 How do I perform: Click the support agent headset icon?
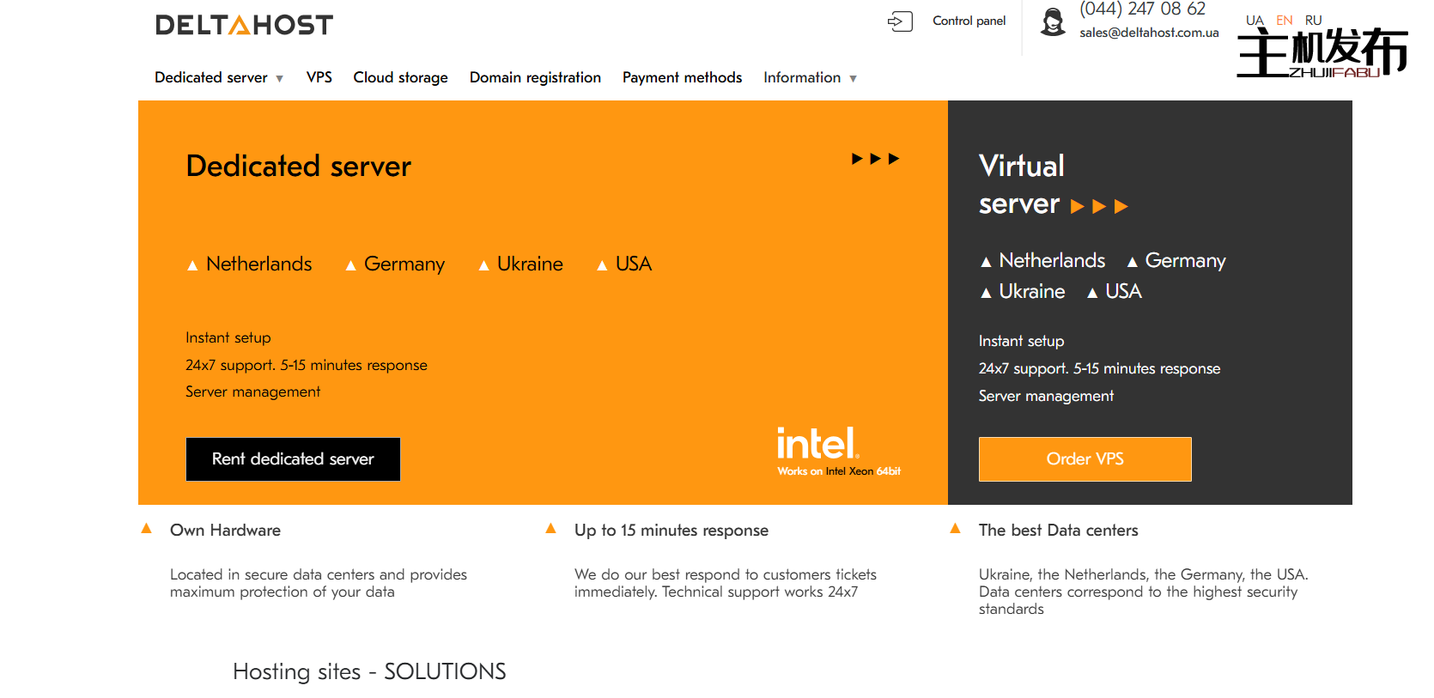tap(1052, 21)
